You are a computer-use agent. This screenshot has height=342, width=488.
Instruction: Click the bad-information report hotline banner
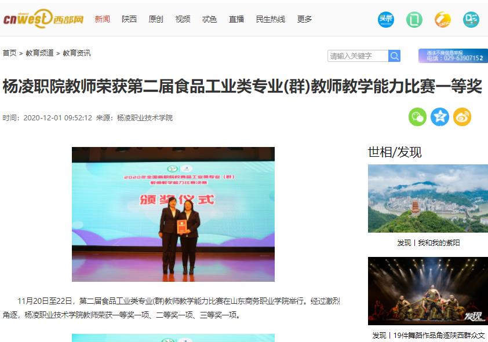pyautogui.click(x=453, y=56)
